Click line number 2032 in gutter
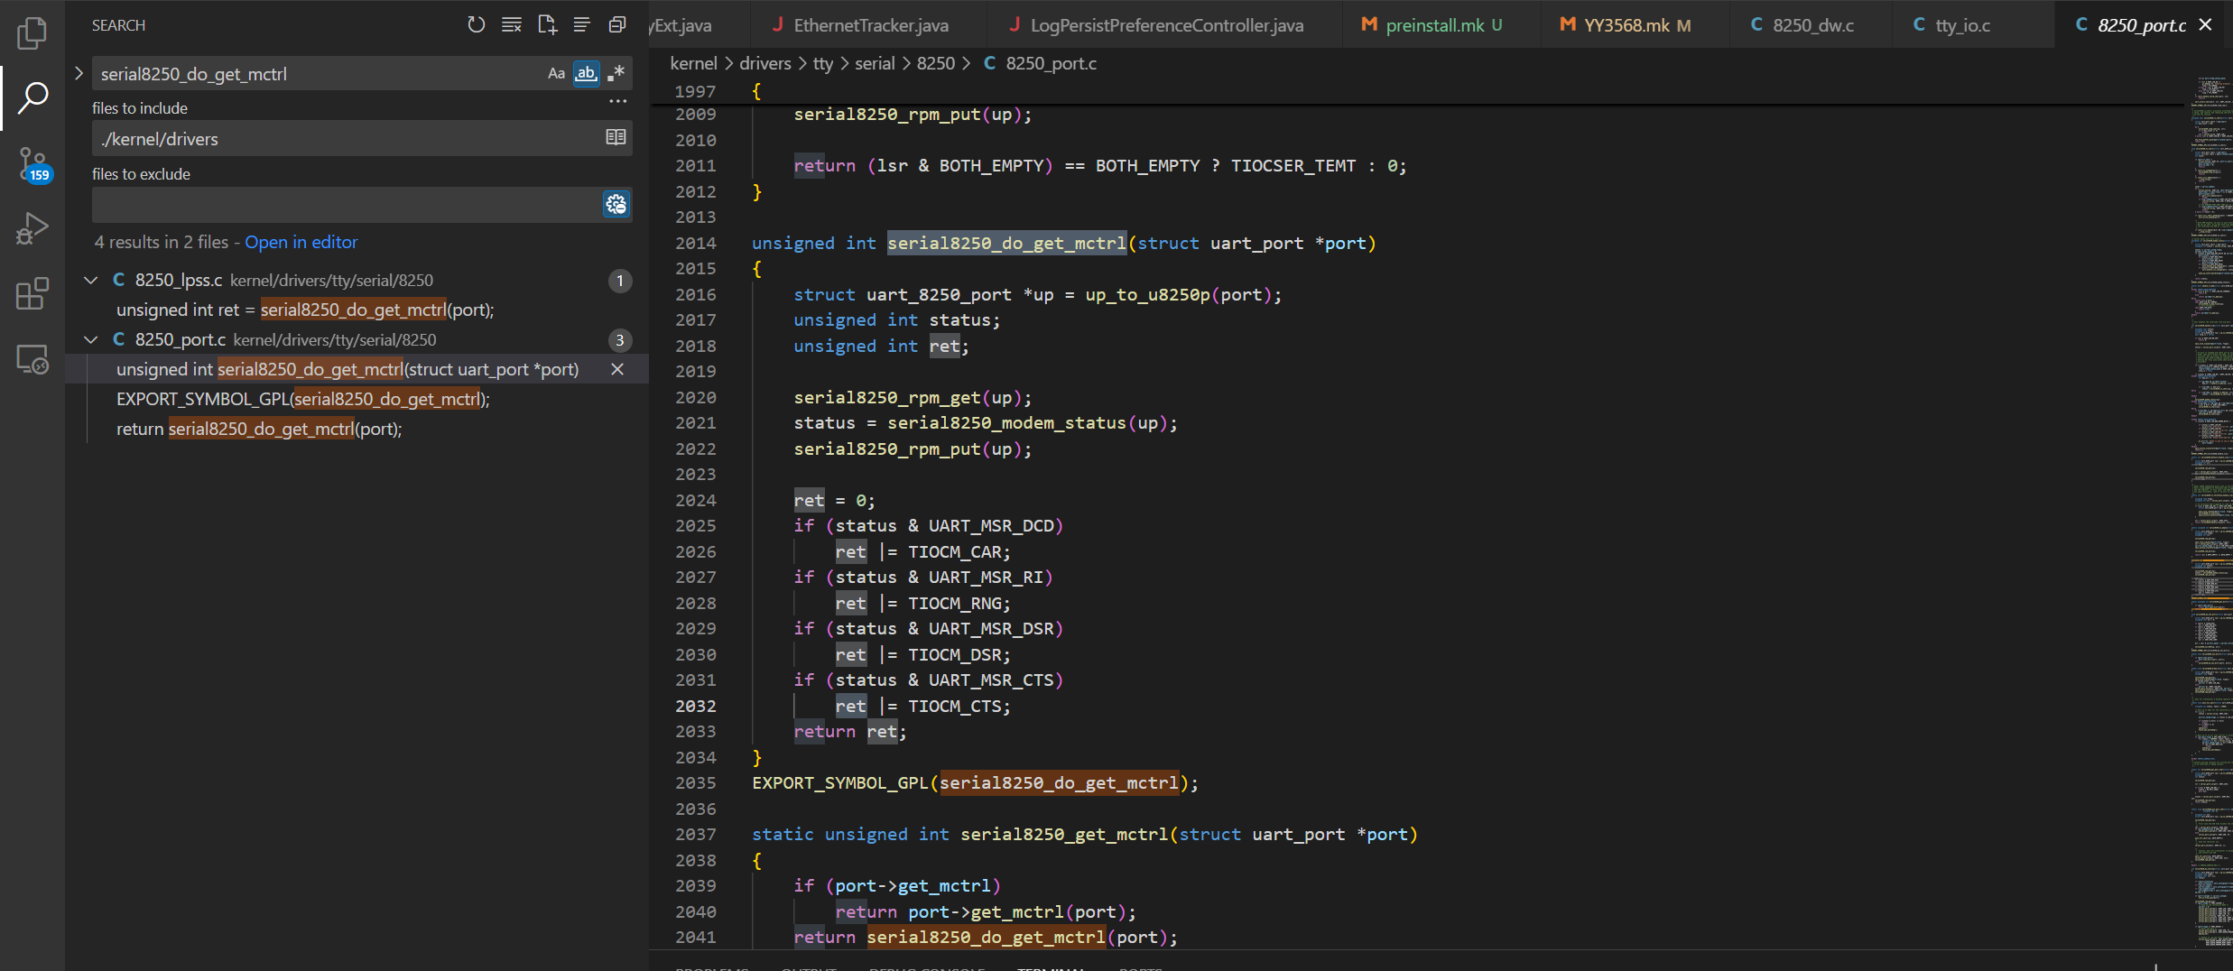Screen dimensions: 2233x971 pyautogui.click(x=696, y=707)
